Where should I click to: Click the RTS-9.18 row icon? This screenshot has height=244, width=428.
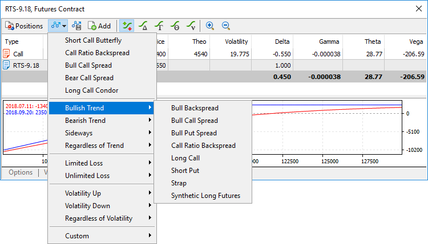[6, 65]
